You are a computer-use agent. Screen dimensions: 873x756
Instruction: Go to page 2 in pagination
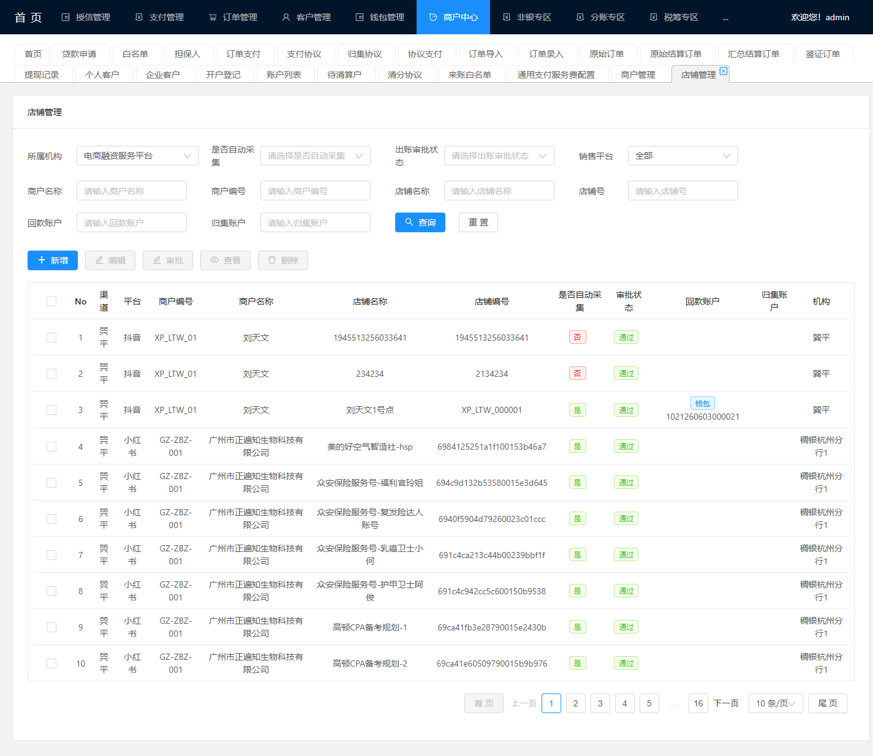coord(575,703)
